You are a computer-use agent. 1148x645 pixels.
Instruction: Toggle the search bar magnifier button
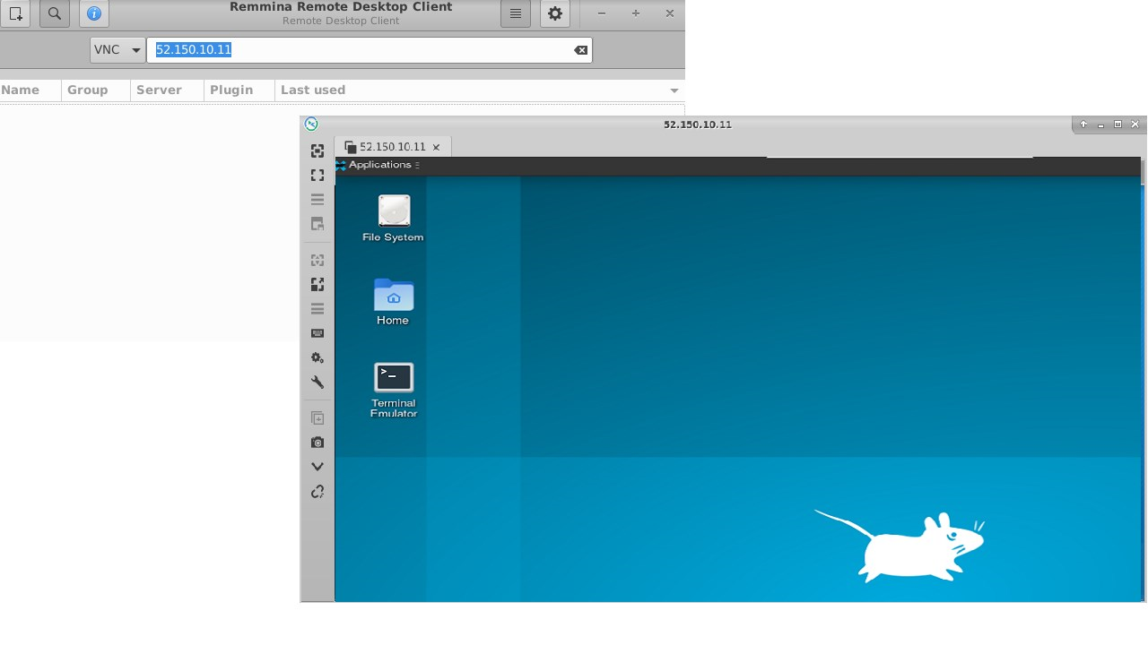(x=55, y=13)
